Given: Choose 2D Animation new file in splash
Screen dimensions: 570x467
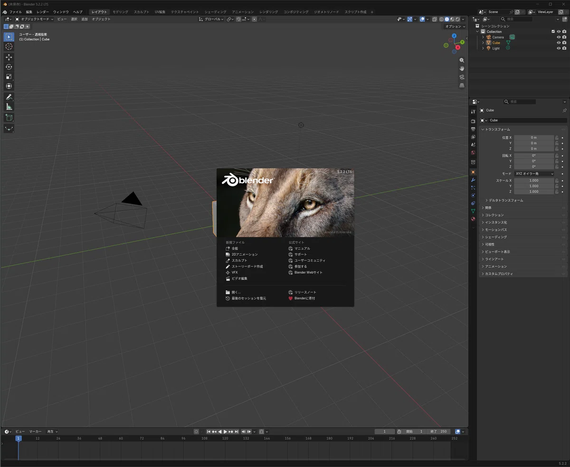Looking at the screenshot, I should pyautogui.click(x=242, y=254).
